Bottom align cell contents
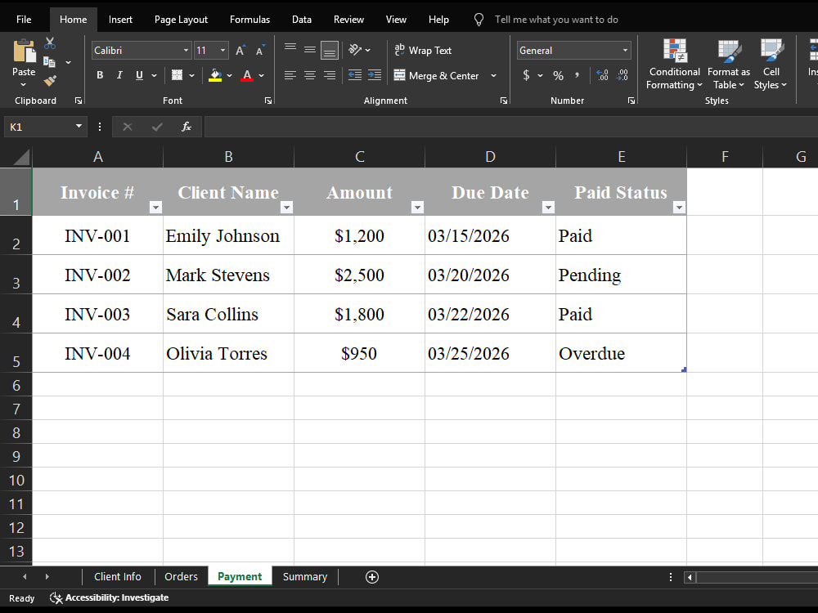This screenshot has height=613, width=818. coord(329,50)
